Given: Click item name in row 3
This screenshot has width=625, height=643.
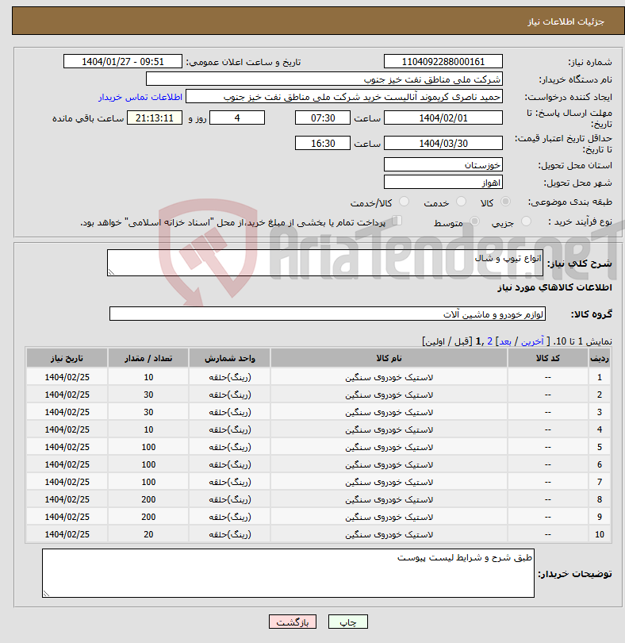Looking at the screenshot, I should point(389,412).
